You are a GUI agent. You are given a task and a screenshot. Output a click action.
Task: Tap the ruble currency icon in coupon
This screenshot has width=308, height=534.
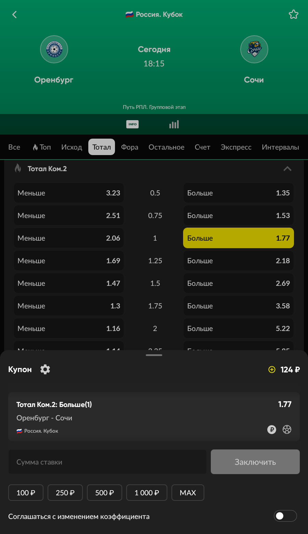272,429
